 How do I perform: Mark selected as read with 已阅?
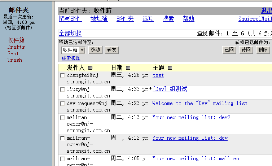(x=229, y=50)
